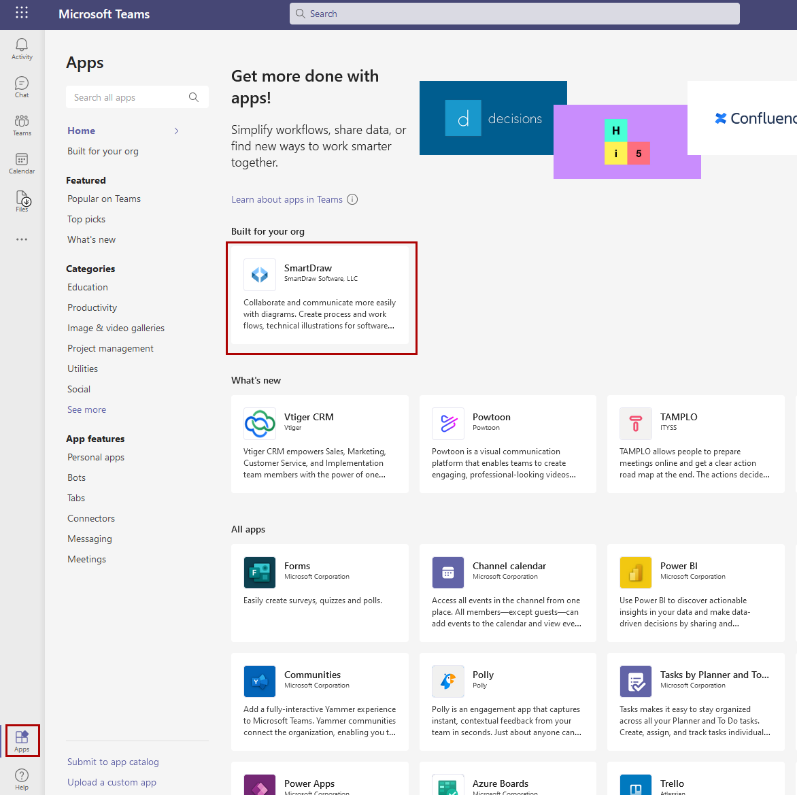Screen dimensions: 797x795
Task: Click Upload a custom app link
Action: point(112,782)
